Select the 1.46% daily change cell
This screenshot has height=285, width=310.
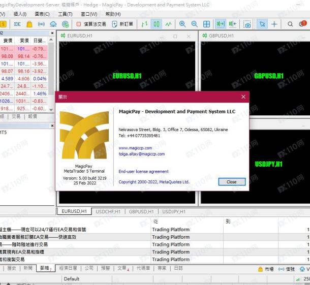pos(40,93)
